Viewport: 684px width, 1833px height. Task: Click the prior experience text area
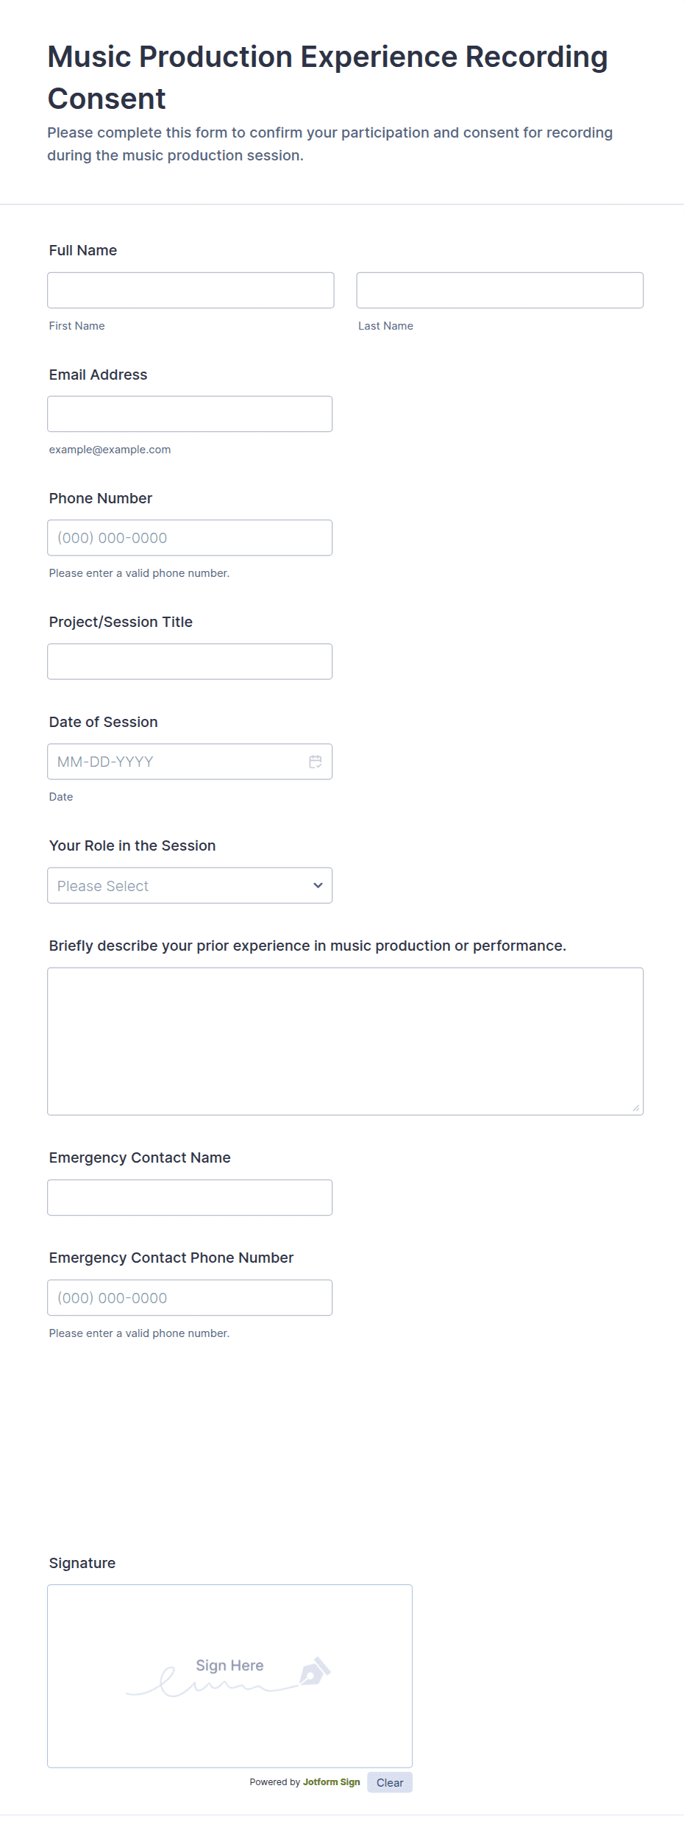click(345, 1040)
